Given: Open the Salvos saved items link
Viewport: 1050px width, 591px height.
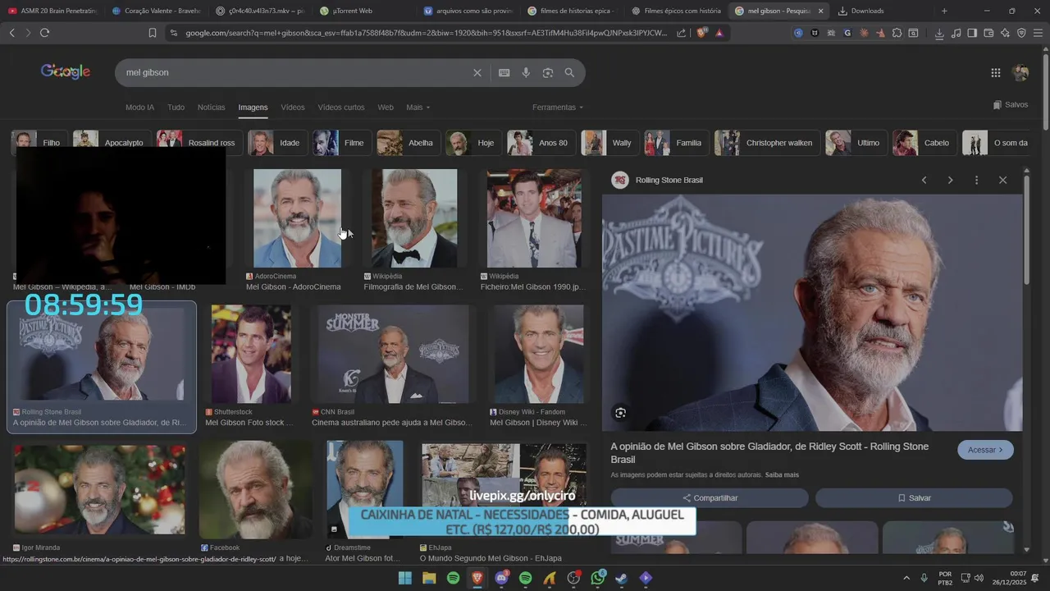Looking at the screenshot, I should (x=1010, y=105).
